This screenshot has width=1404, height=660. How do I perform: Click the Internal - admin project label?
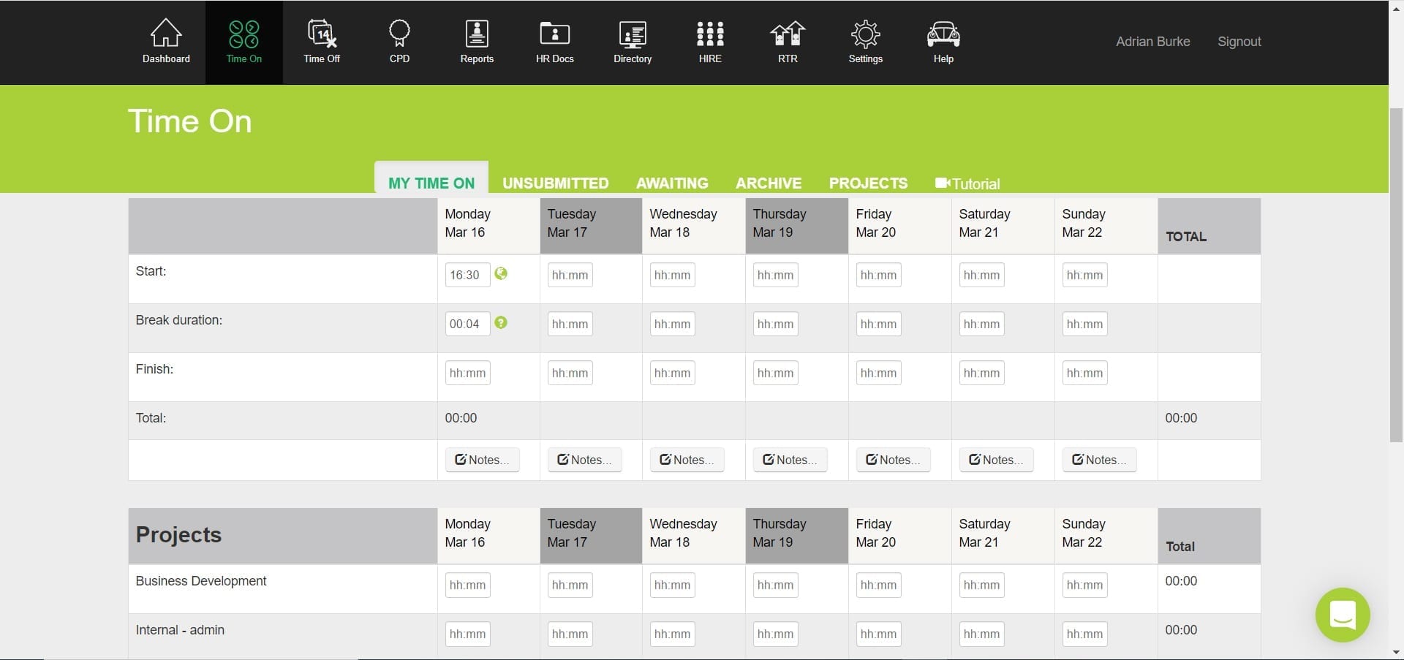point(180,630)
